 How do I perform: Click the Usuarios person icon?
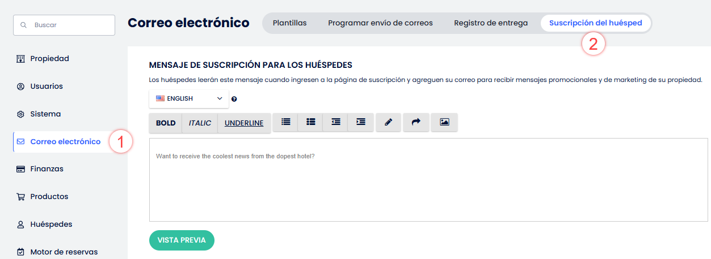(20, 87)
